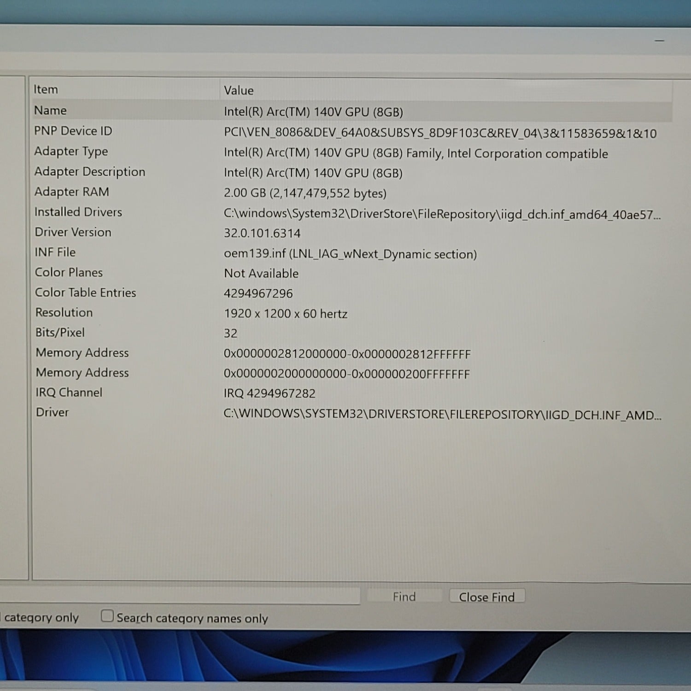Select the Memory Address row starting 0x0000002812000000

(x=82, y=353)
